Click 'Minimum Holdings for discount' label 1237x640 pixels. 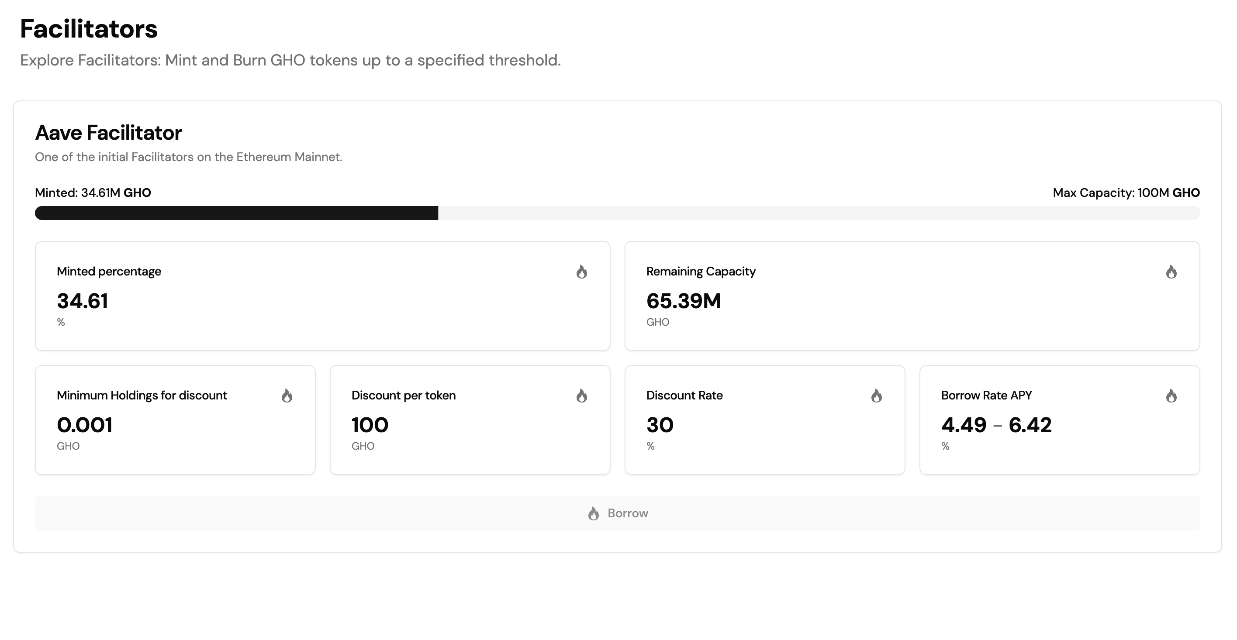point(142,395)
